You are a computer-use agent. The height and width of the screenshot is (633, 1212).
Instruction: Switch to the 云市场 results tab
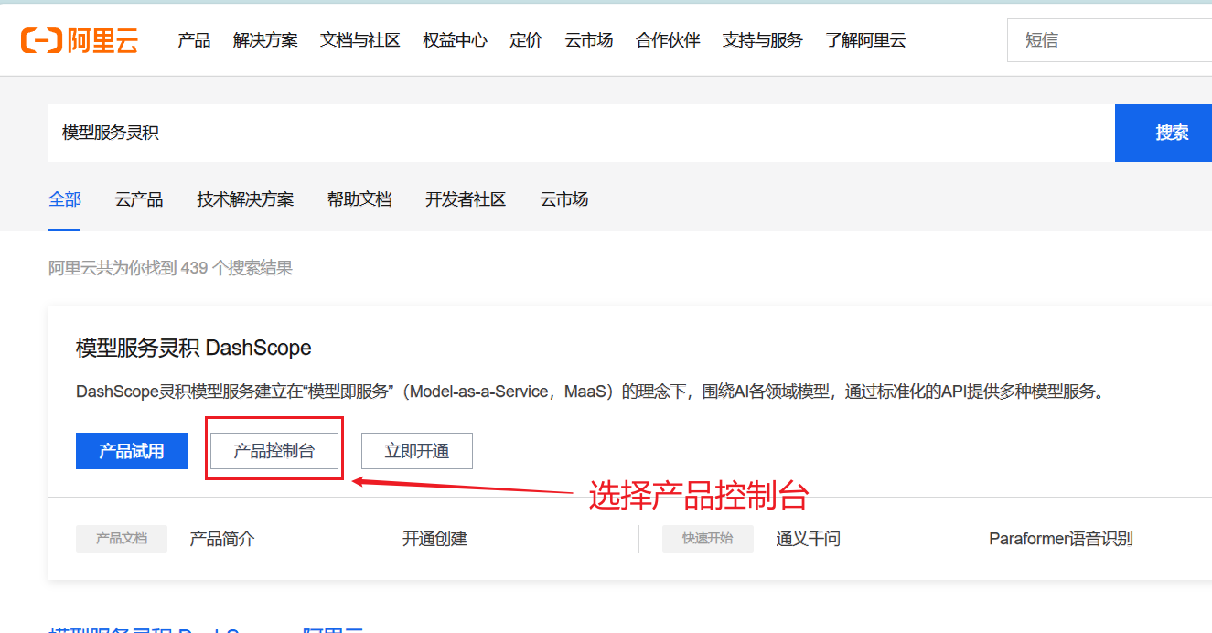click(564, 199)
